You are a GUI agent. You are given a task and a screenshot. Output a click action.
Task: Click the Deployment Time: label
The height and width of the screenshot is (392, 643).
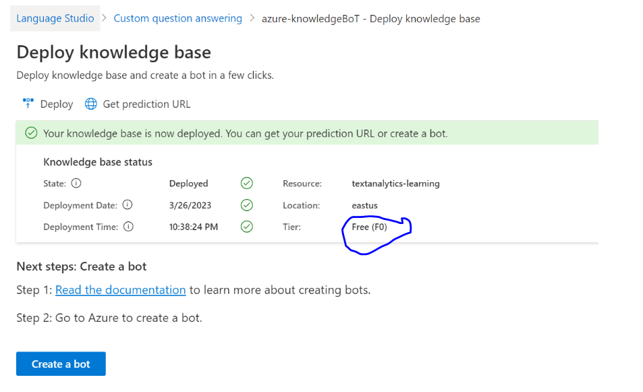coord(81,227)
